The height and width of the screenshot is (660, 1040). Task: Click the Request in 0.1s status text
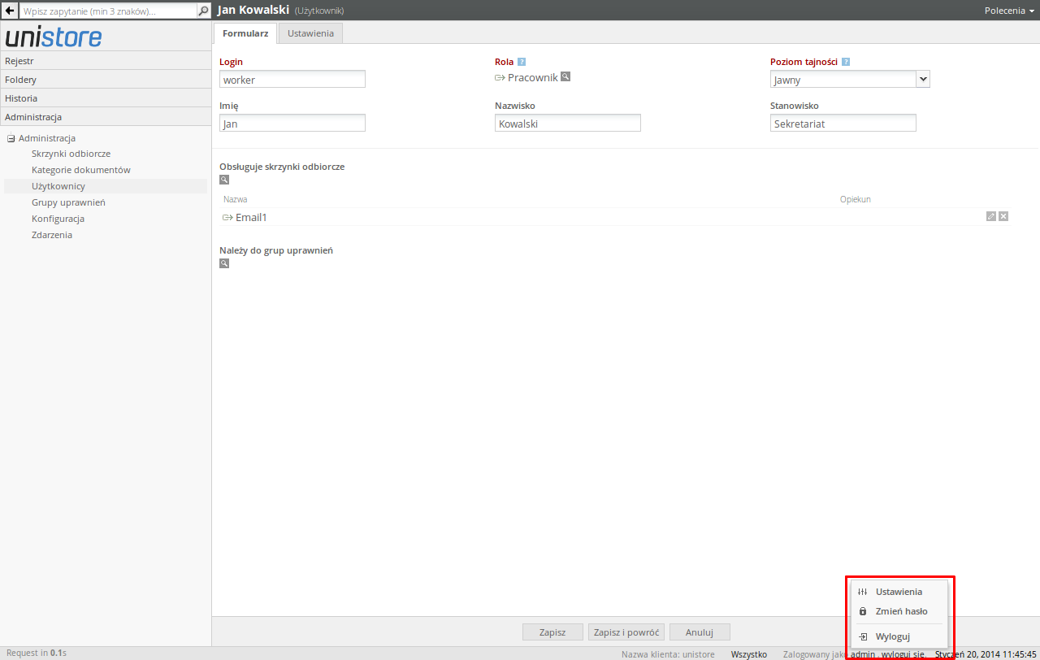[37, 653]
